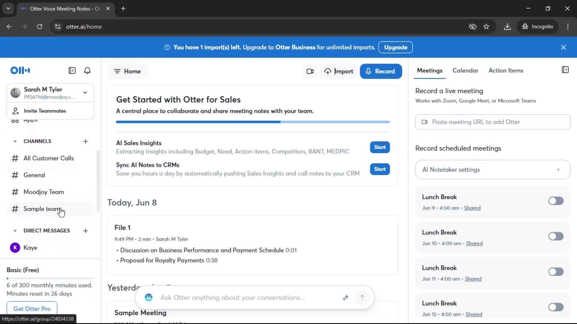Click the info icon in the banner
The image size is (577, 324).
[167, 47]
